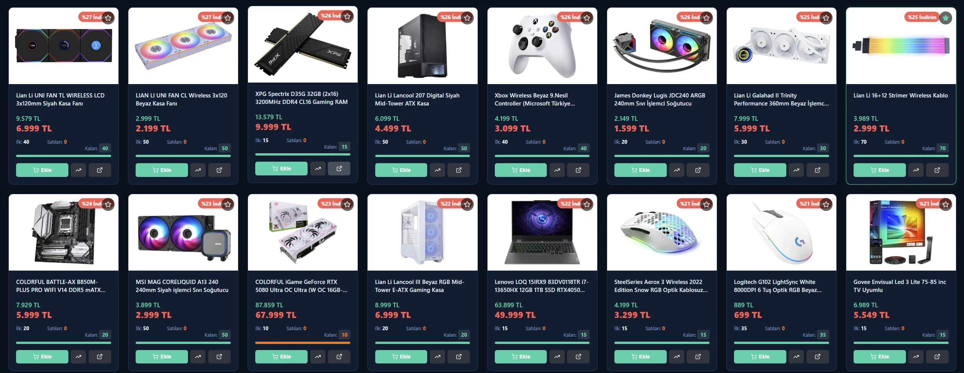Add Lian Li UNI FAN TL Wireless LCD
964x373 pixels.
(x=42, y=170)
